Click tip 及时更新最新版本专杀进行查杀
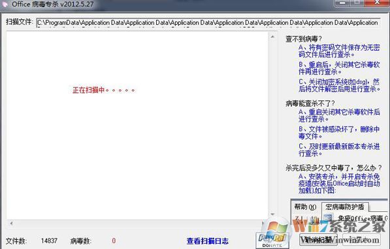Viewport: 390px width, 249px height. (x=339, y=150)
